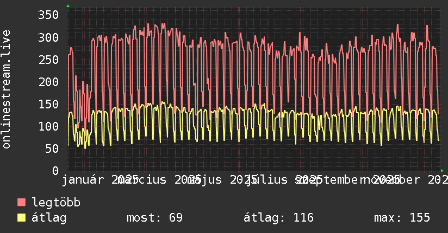The width and height of the screenshot is (448, 233).
Task: Click the 'max: 155' statistic
Action: (402, 218)
